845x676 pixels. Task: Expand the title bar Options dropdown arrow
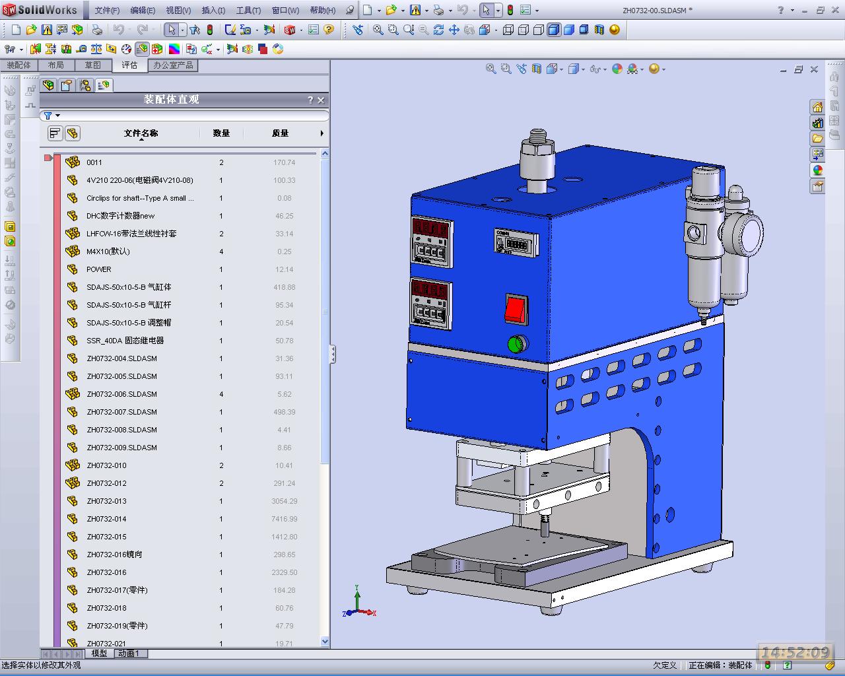click(537, 11)
